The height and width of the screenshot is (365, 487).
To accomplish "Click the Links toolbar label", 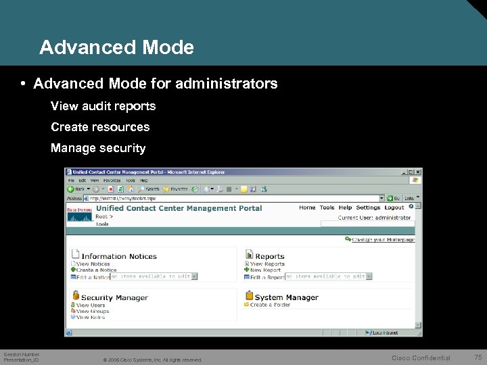I will pyautogui.click(x=409, y=198).
